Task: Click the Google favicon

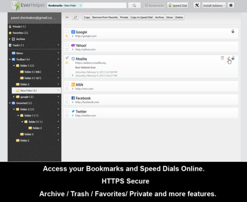Action: tap(73, 32)
